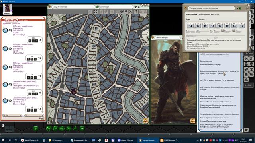Click the green d12 die in dice tray
Viewport: 255px width, 143px height.
coord(56,128)
